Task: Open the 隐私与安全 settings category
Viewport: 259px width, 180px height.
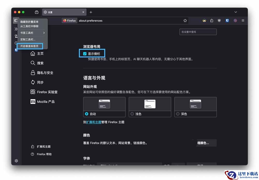Action: click(42, 73)
